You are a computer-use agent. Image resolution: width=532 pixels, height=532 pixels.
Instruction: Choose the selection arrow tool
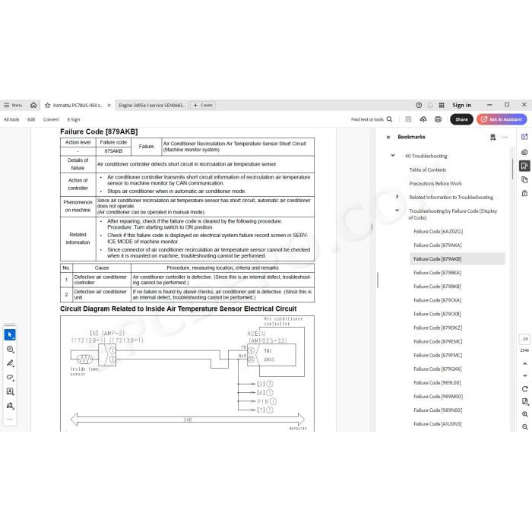10,335
